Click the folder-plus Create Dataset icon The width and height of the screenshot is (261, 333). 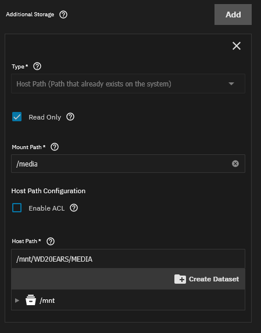click(x=180, y=279)
